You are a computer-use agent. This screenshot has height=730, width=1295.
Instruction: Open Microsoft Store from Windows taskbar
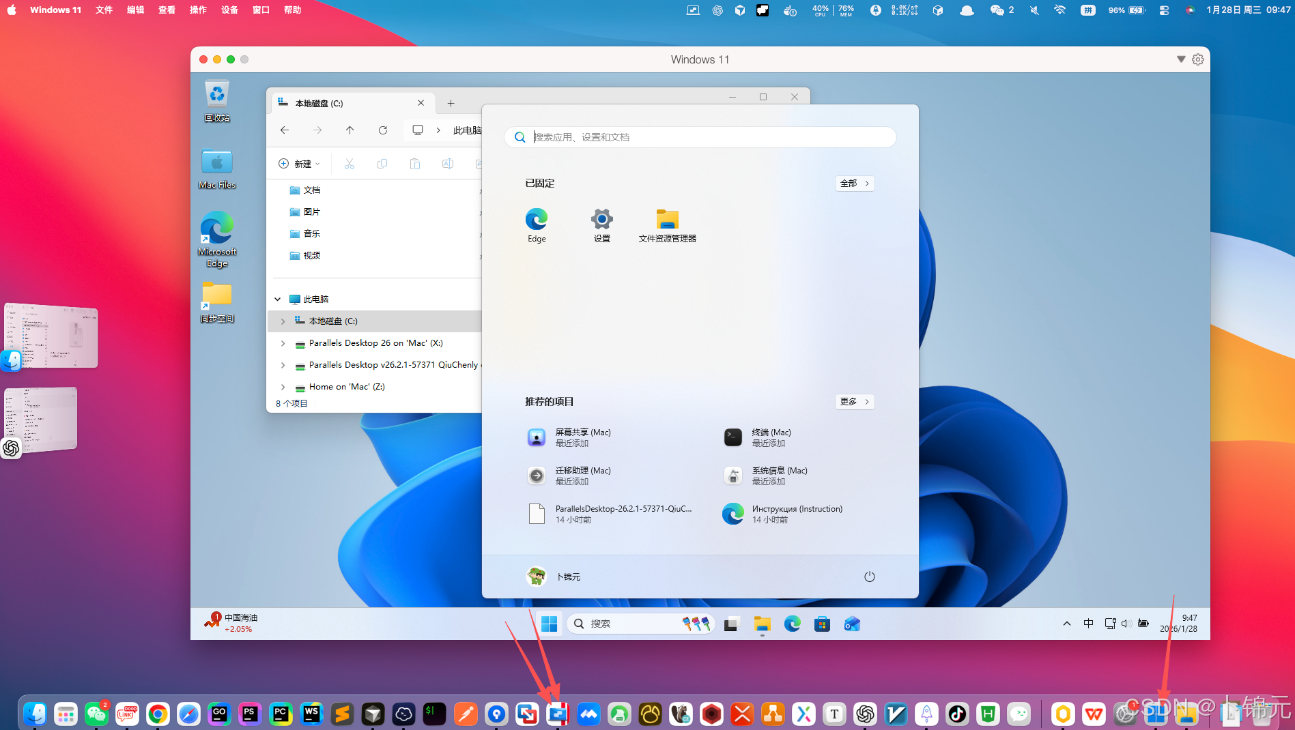pyautogui.click(x=822, y=624)
